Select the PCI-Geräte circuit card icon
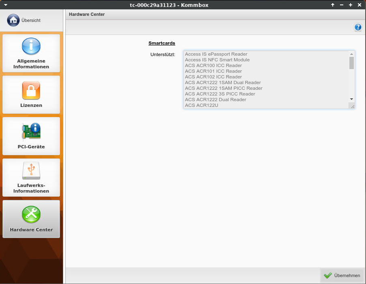Screen dimensions: 366x284 [x=31, y=131]
